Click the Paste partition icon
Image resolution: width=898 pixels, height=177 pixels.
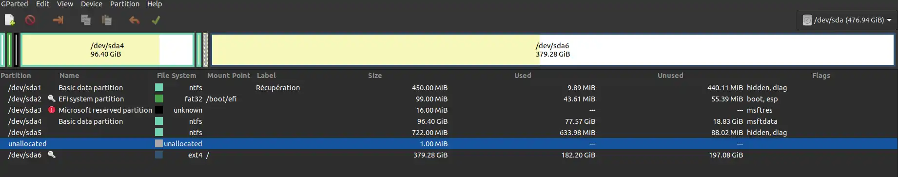pyautogui.click(x=107, y=20)
